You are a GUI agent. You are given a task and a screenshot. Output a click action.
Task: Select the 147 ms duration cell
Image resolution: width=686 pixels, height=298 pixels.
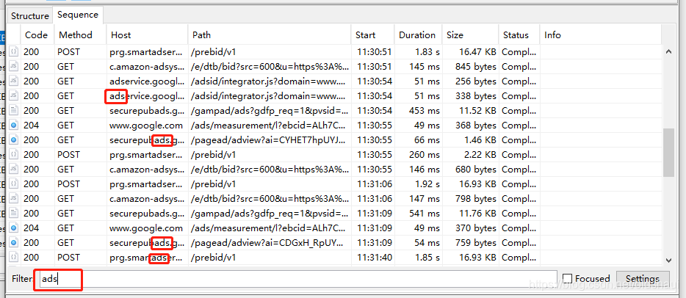tap(418, 199)
